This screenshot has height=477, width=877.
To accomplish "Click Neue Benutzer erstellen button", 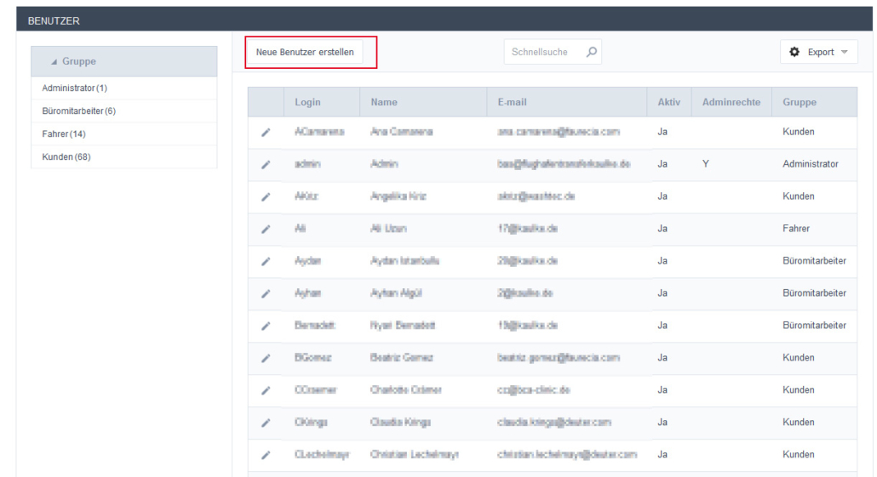I will pos(305,53).
